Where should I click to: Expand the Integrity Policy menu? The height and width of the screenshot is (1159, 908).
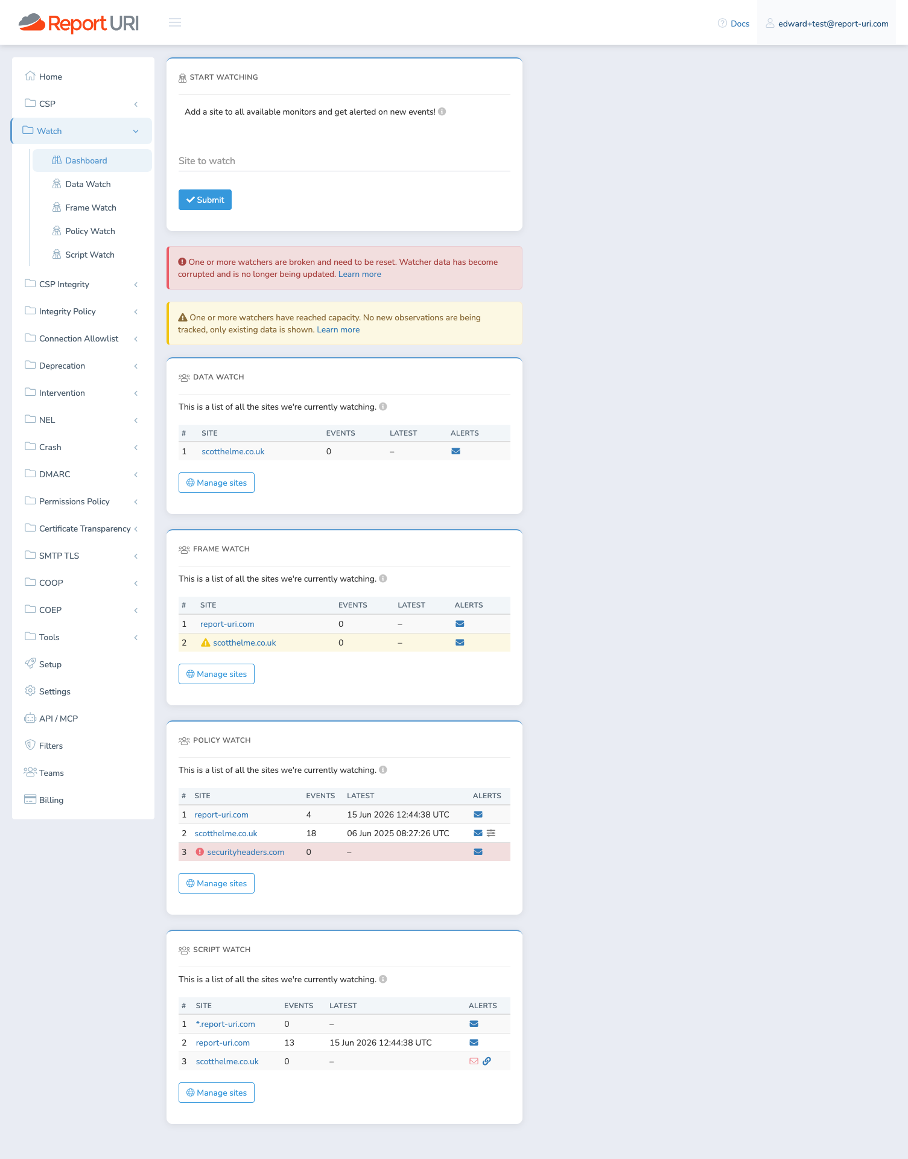(83, 311)
